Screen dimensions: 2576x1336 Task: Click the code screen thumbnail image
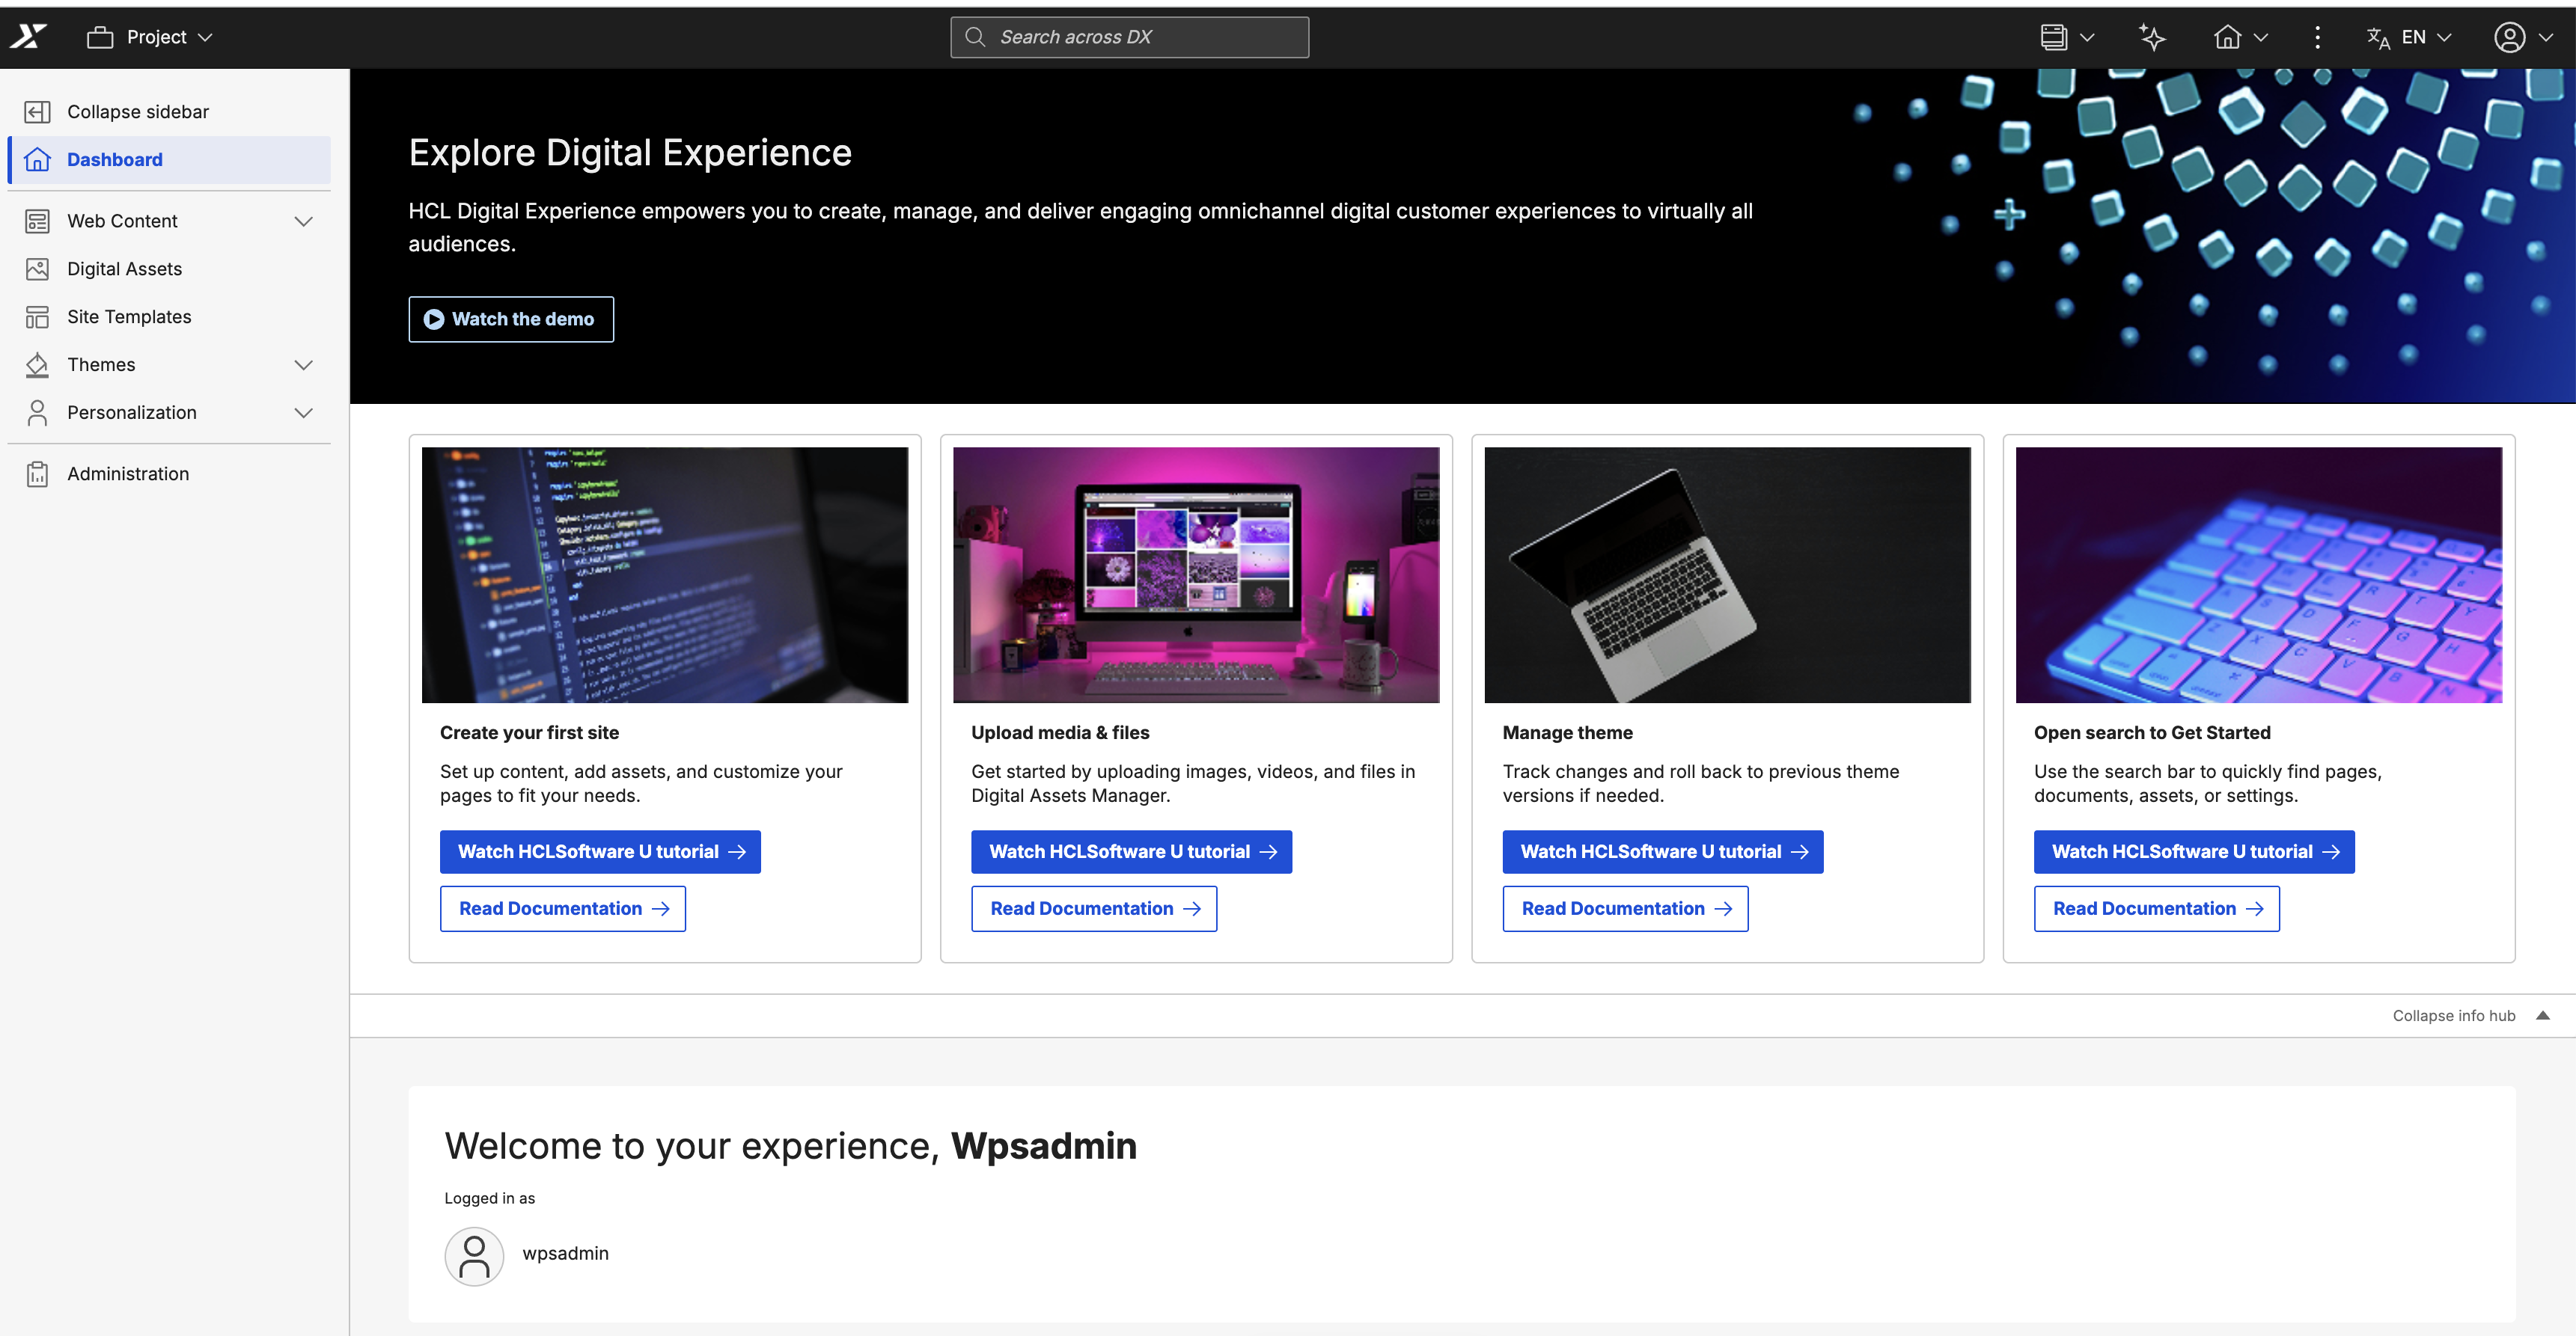(665, 574)
